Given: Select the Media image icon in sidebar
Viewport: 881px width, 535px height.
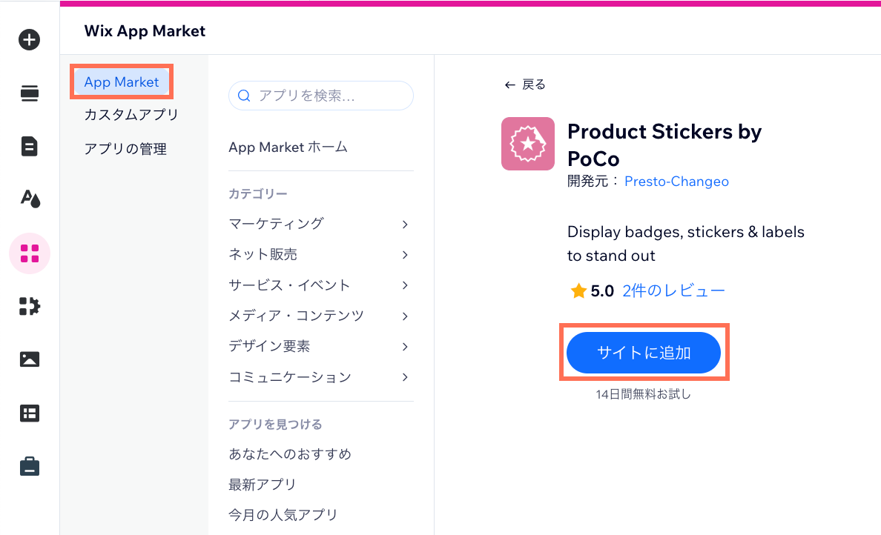Looking at the screenshot, I should (29, 359).
